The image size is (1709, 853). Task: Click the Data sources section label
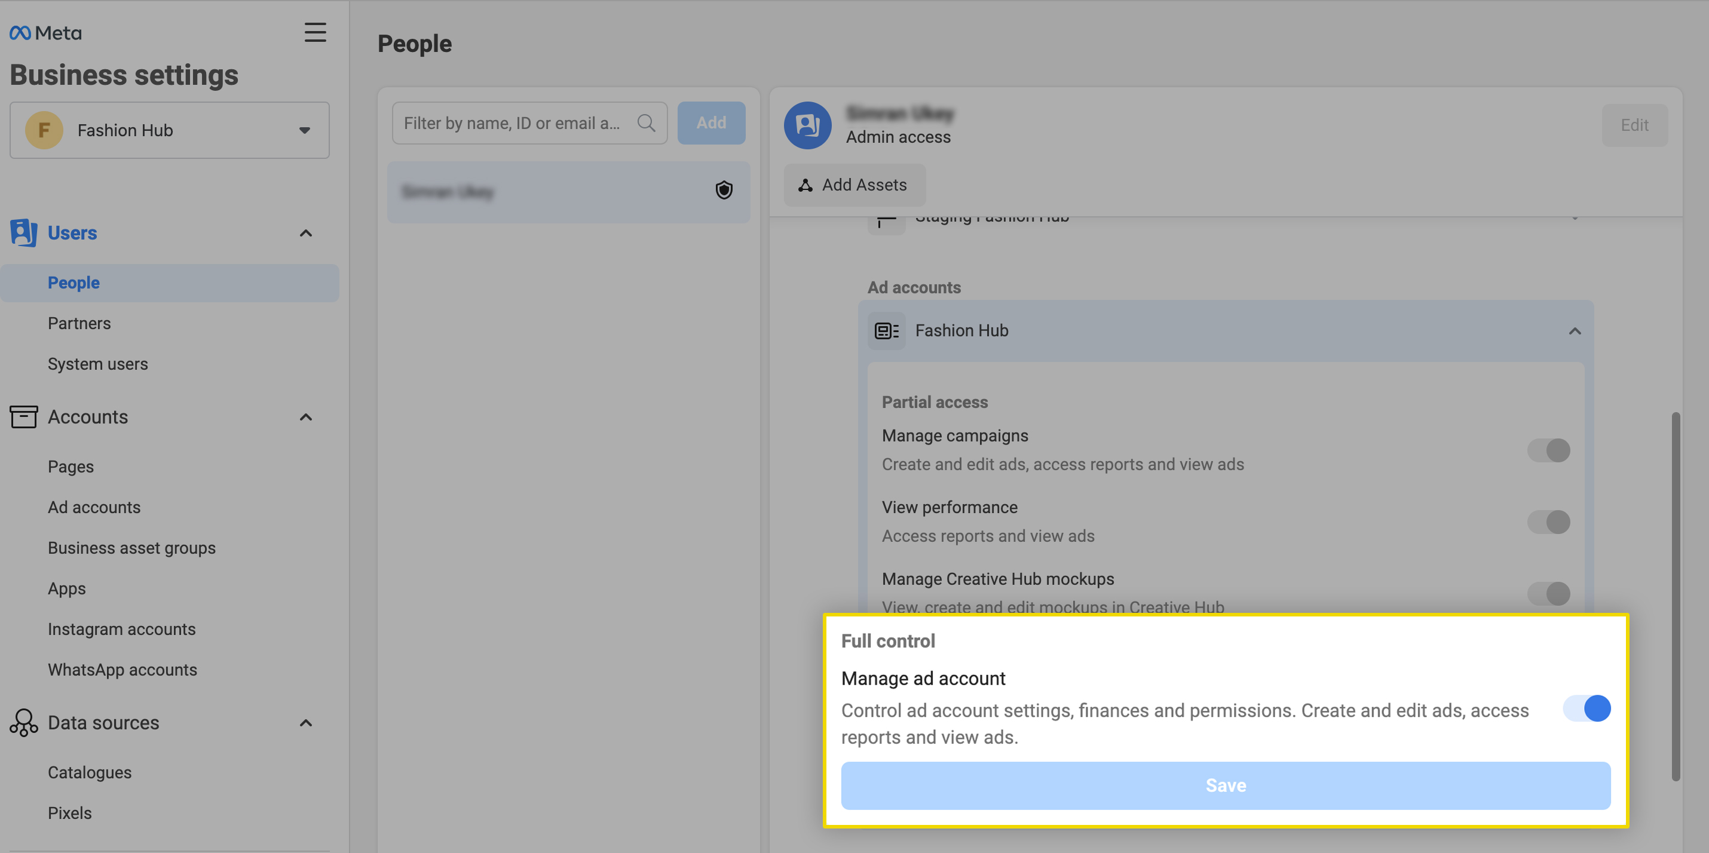[103, 722]
